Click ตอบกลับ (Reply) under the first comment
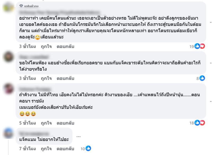 coord(65,46)
